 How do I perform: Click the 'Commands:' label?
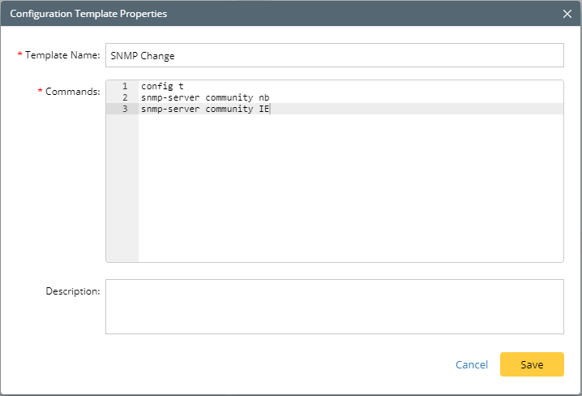72,92
